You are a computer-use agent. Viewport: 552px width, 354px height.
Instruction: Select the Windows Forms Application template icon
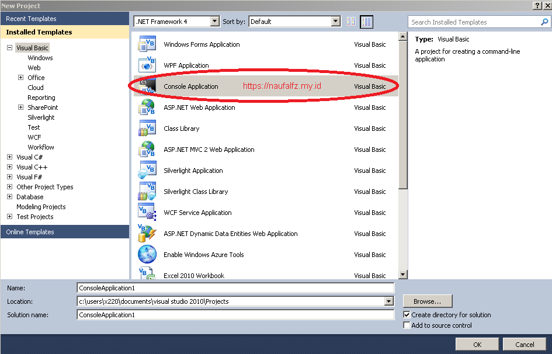(147, 44)
